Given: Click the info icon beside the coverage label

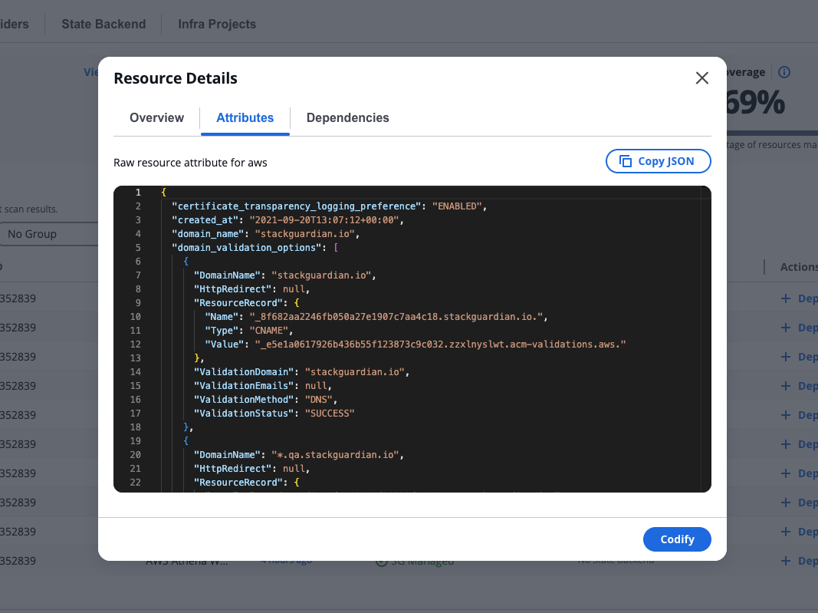Looking at the screenshot, I should tap(784, 72).
